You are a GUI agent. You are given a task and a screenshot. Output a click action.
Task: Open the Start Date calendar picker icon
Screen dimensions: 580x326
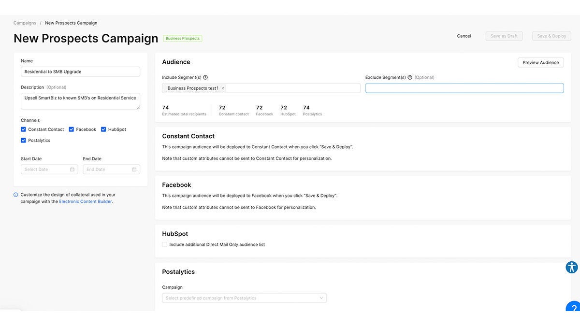pyautogui.click(x=72, y=169)
